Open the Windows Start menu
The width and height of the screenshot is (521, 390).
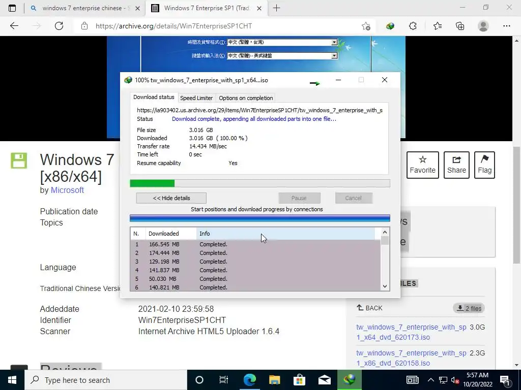tap(12, 380)
